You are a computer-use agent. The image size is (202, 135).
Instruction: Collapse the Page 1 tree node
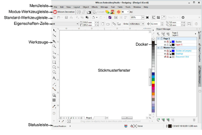point(158,39)
